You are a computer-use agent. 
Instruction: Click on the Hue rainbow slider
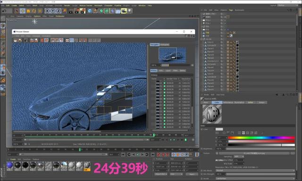(261, 138)
